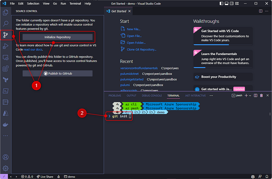Click the notifications bell in status bar
Viewport: 272px width, 179px height.
coord(267,177)
